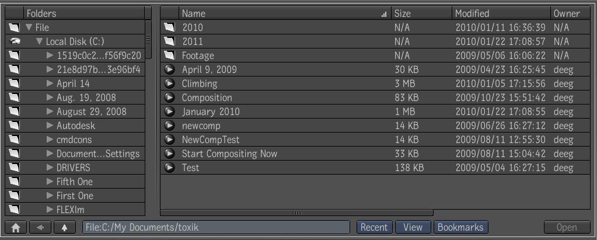Expand the Autodesk folder
Screen dimensions: 597x240
click(50, 126)
